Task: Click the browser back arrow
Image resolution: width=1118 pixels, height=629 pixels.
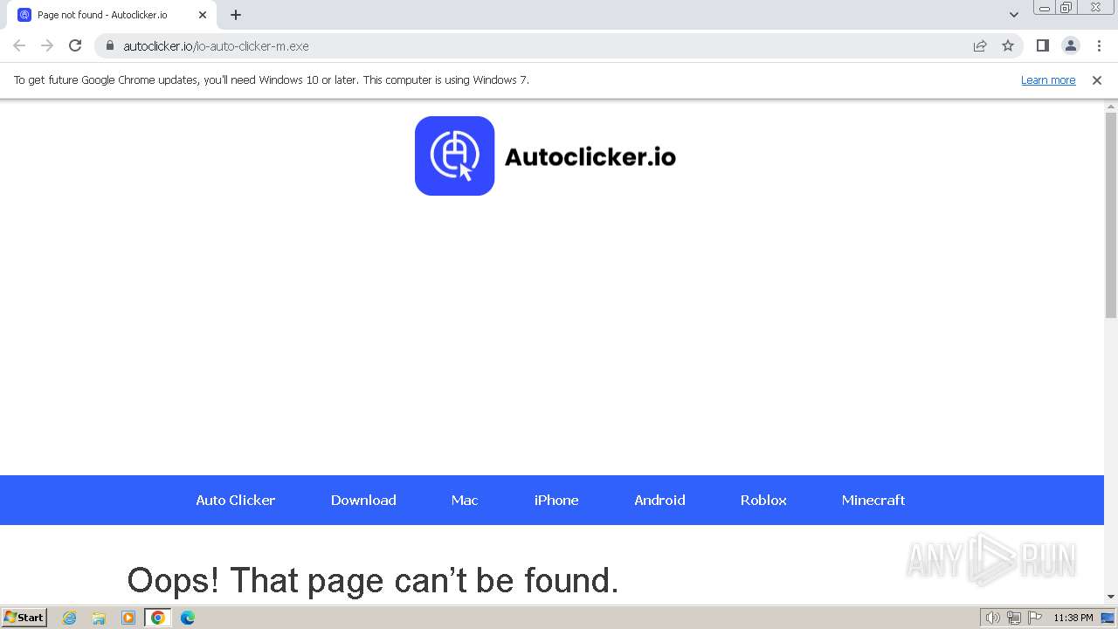Action: pyautogui.click(x=19, y=45)
